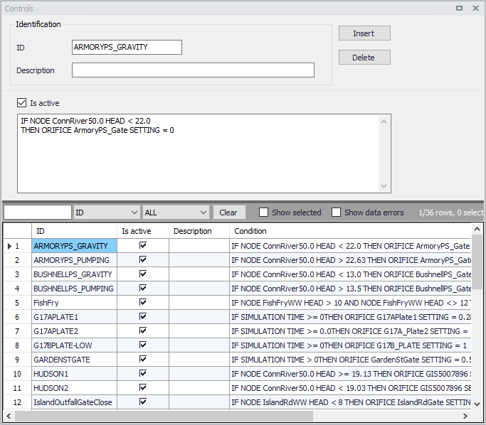Click inside the control rule text area
Viewport: 486px width, 425px height.
[x=199, y=154]
